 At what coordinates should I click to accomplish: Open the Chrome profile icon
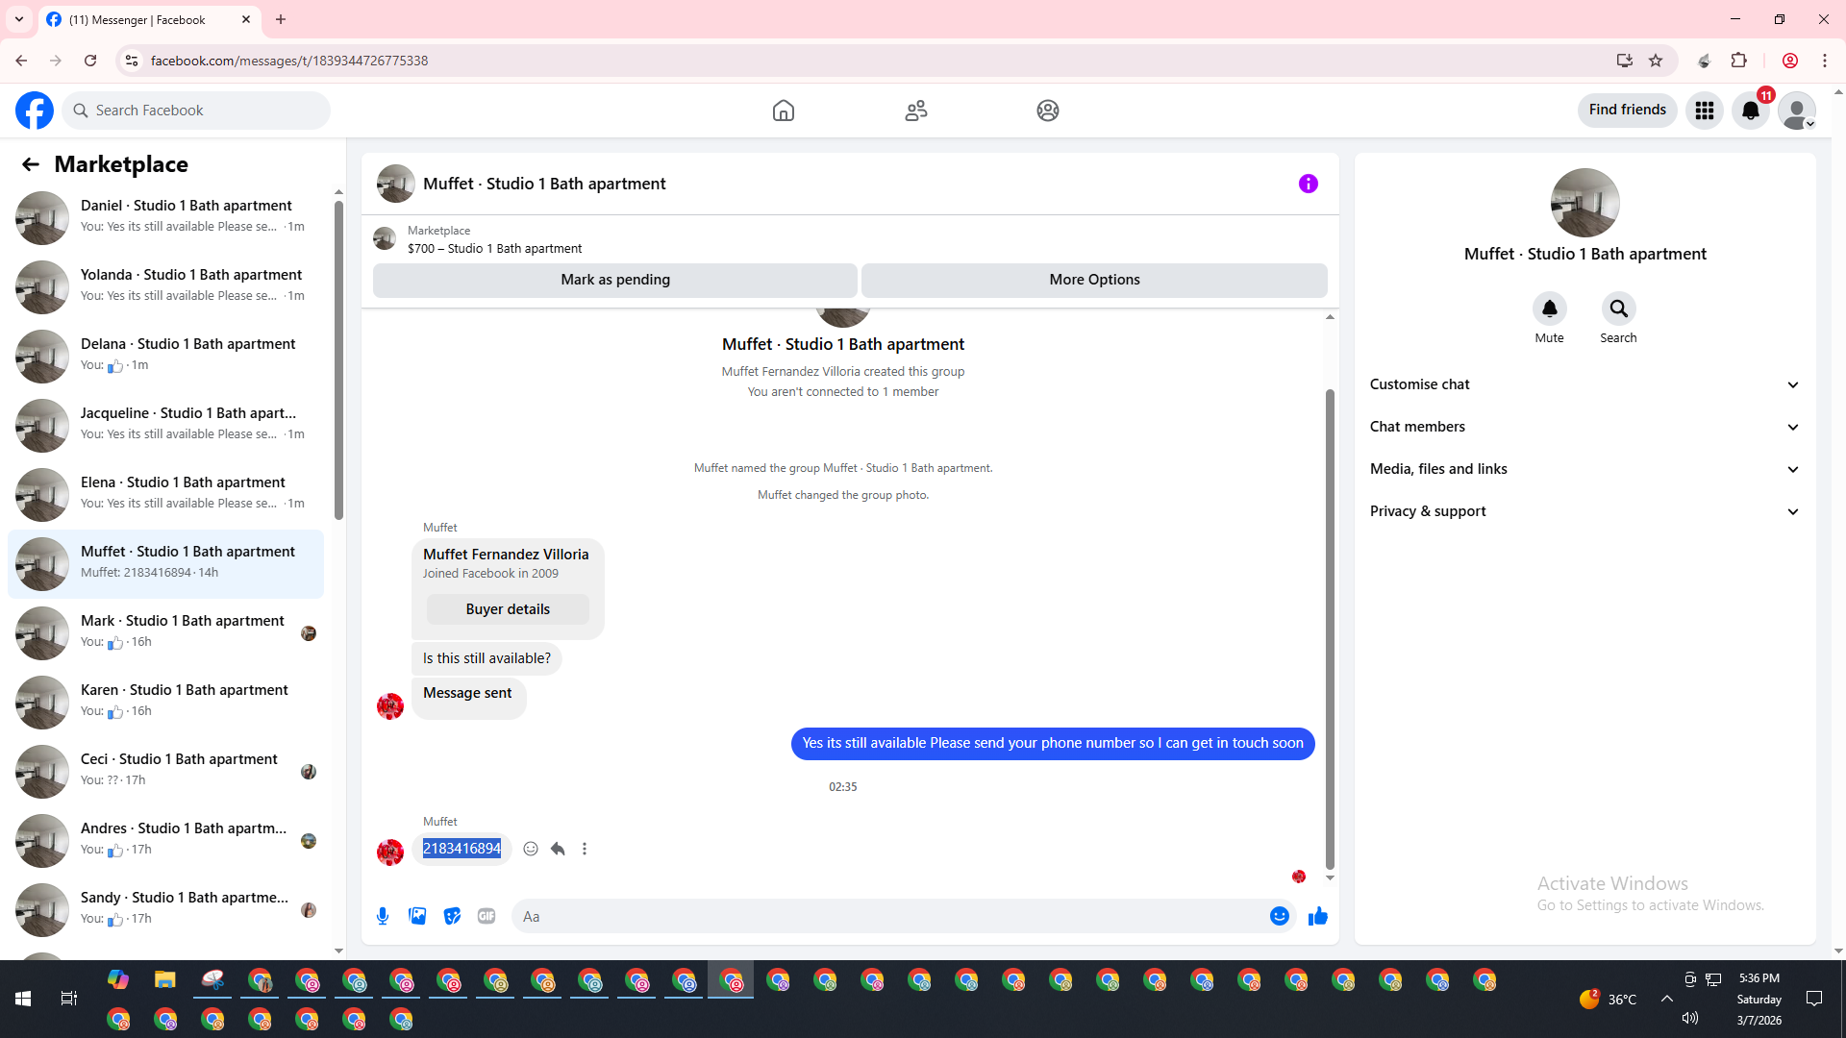1790,61
